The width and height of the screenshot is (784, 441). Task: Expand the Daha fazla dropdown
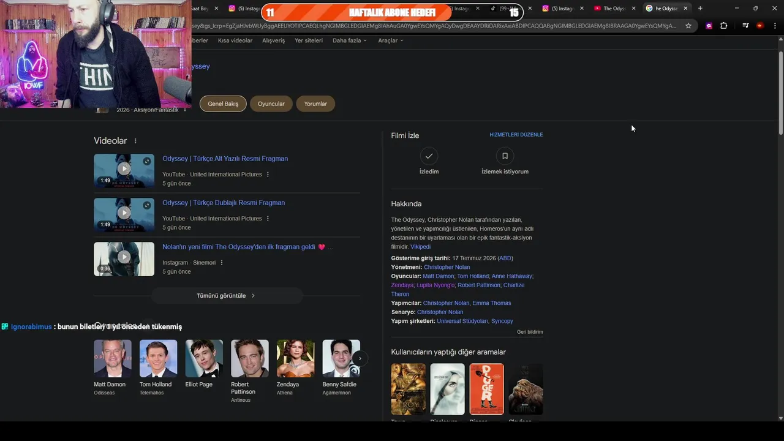coord(349,40)
